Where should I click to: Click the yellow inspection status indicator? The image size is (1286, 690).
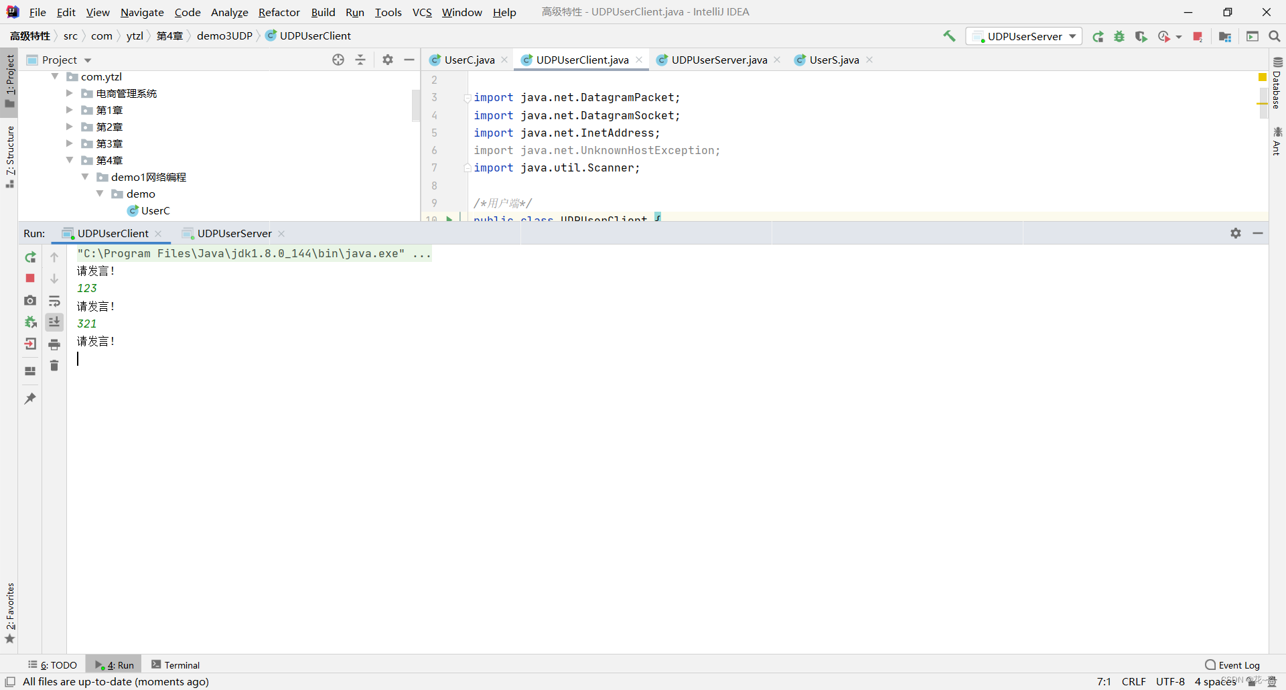point(1263,77)
